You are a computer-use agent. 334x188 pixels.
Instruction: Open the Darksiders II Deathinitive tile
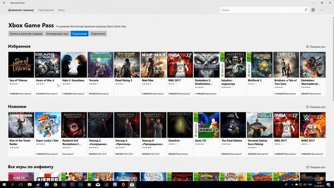tap(207, 74)
